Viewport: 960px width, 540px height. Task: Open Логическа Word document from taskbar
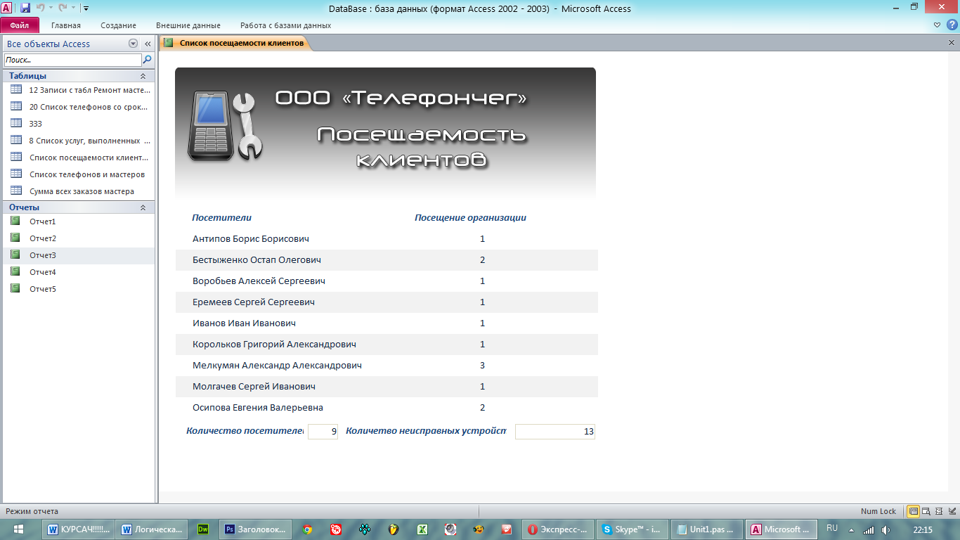[x=153, y=529]
